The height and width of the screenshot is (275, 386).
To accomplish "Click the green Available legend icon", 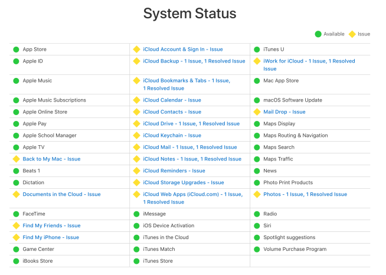I will click(x=318, y=34).
